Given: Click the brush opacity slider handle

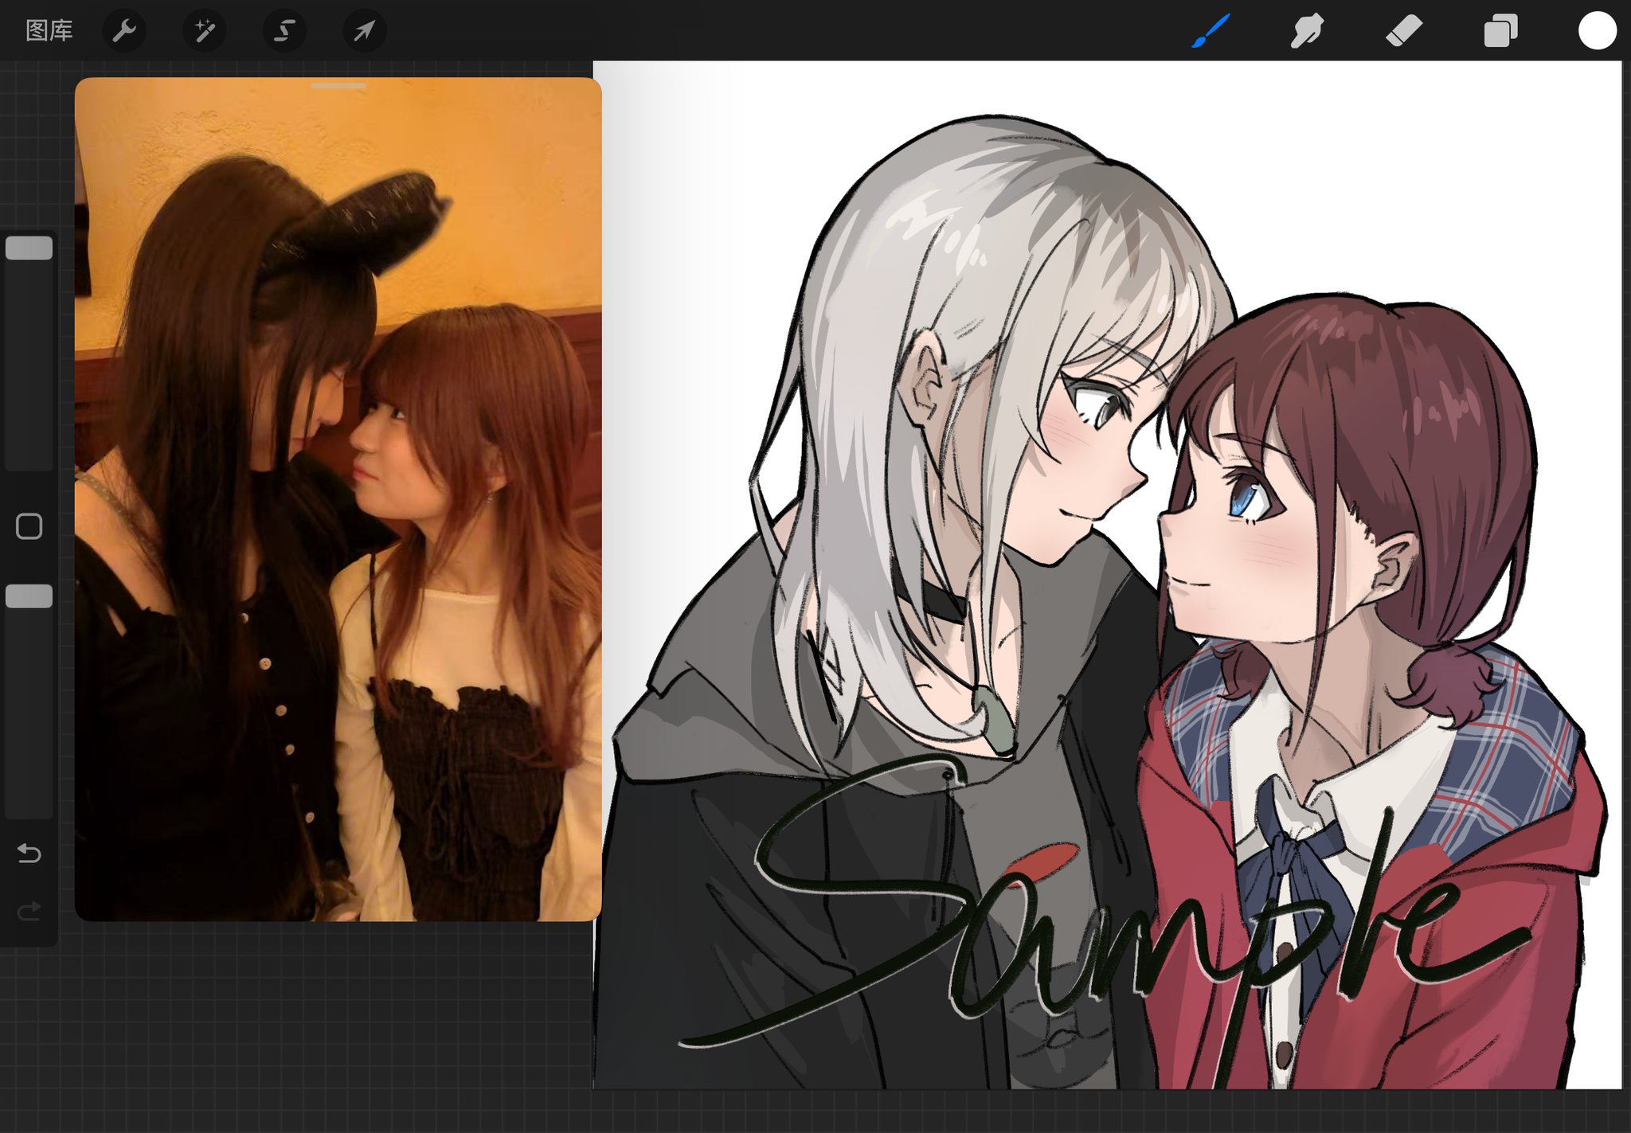Looking at the screenshot, I should (x=29, y=596).
